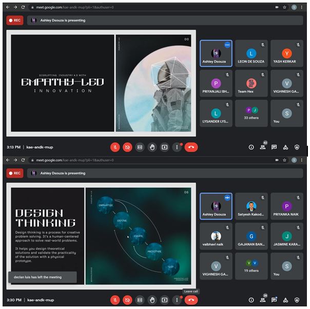Unmute microphone in the 3:30 PM meeting window

(115, 300)
